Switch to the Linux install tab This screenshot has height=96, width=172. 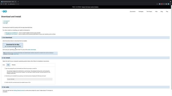(x=4, y=65)
